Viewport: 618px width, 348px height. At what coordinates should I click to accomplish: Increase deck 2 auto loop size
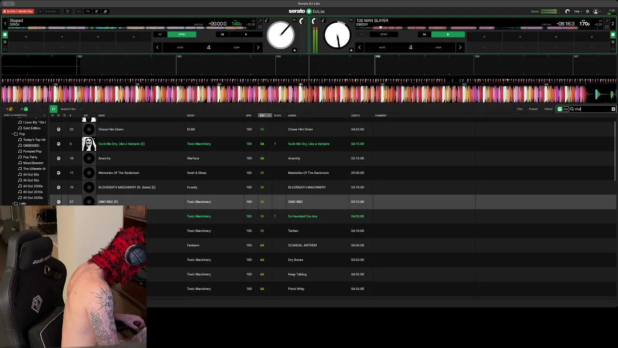tap(460, 47)
